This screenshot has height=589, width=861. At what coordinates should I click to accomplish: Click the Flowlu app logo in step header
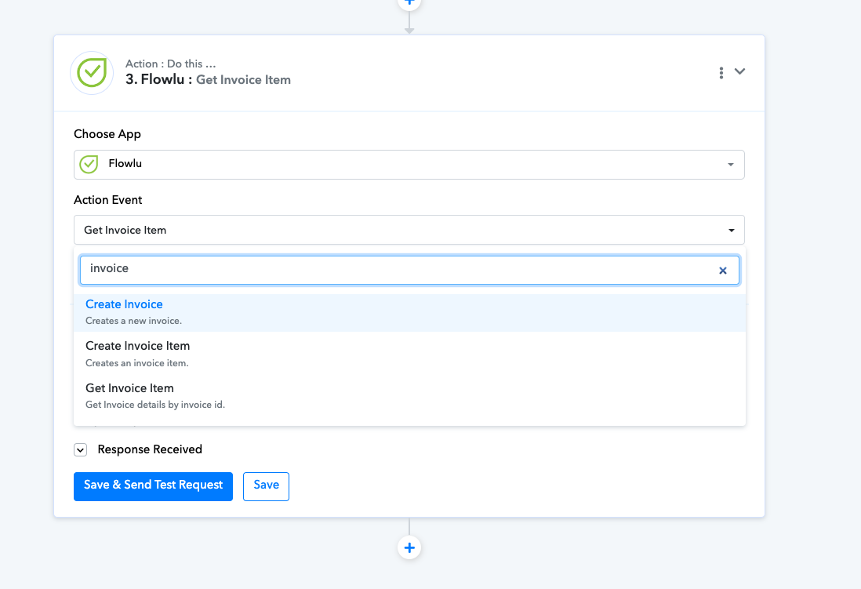[92, 72]
